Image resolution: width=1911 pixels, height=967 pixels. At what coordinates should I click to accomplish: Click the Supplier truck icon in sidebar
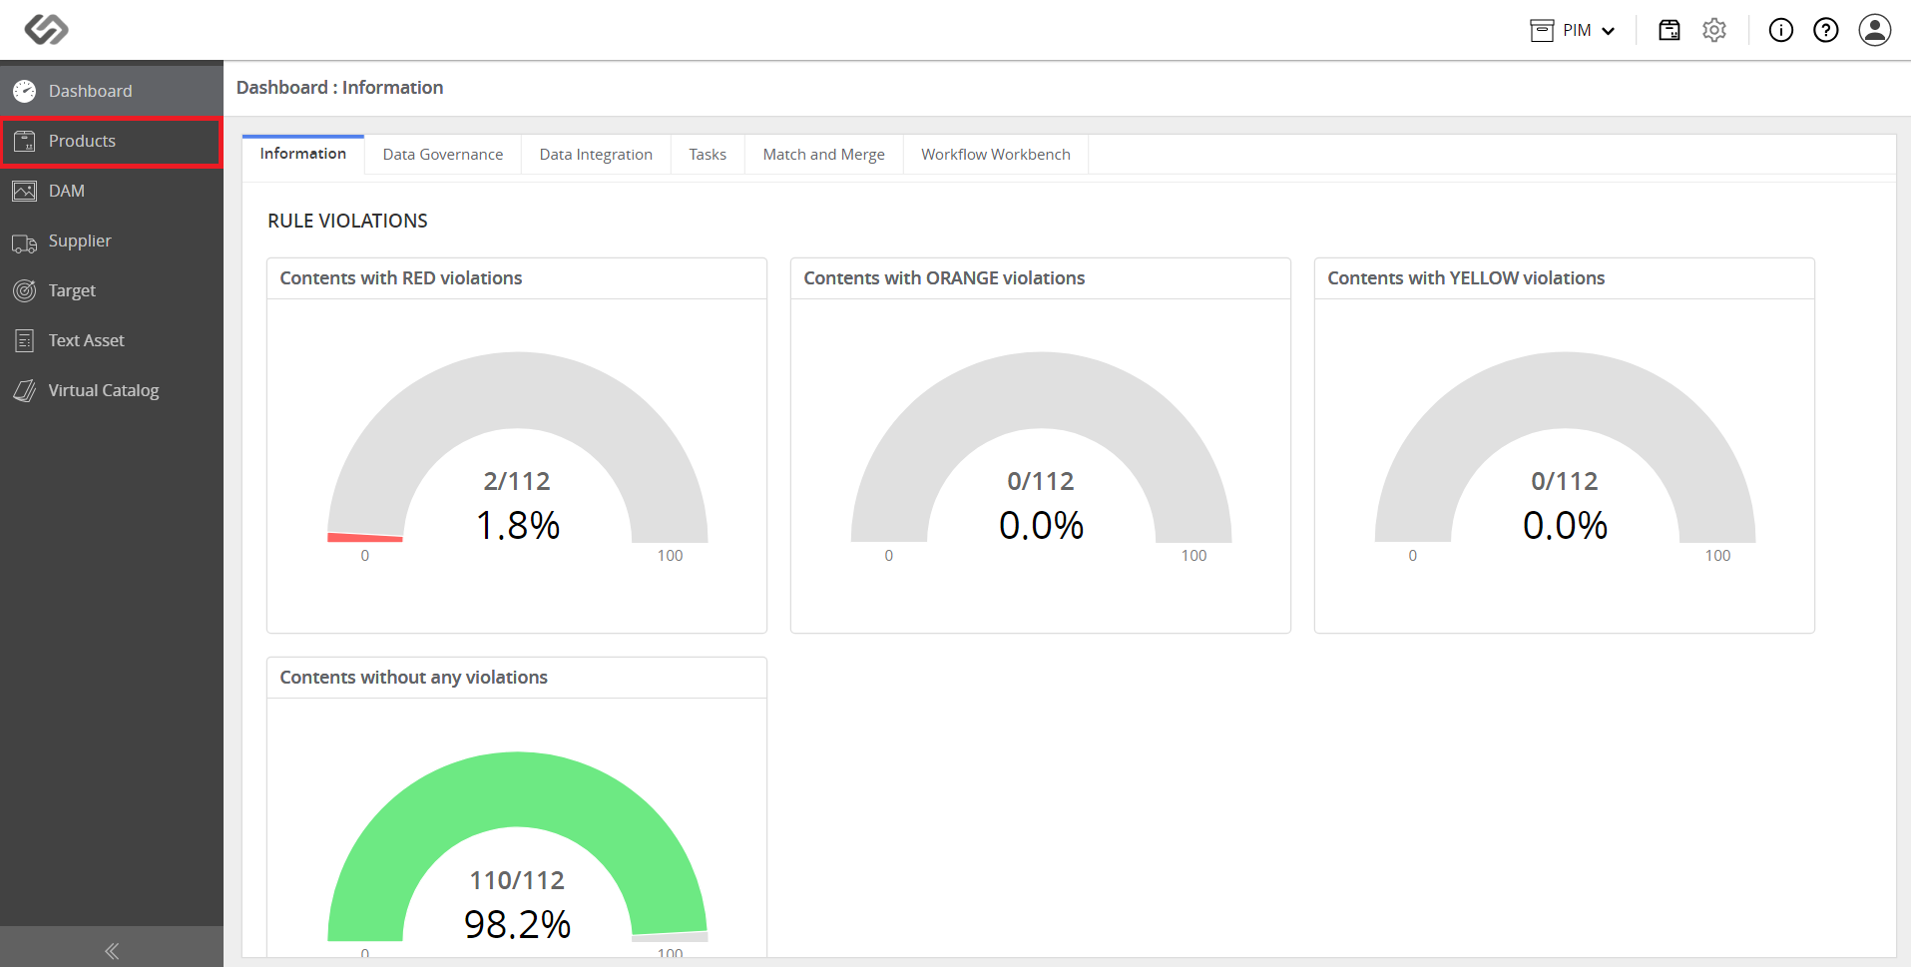point(25,242)
